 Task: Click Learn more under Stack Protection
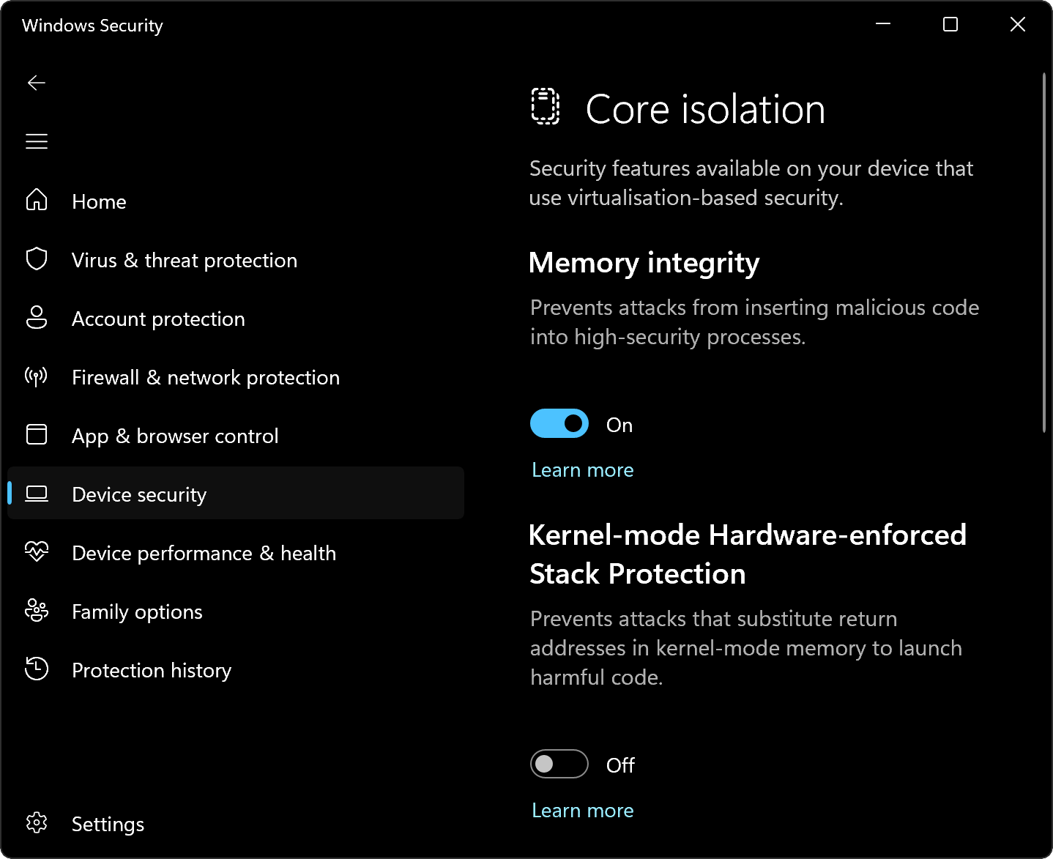(582, 810)
